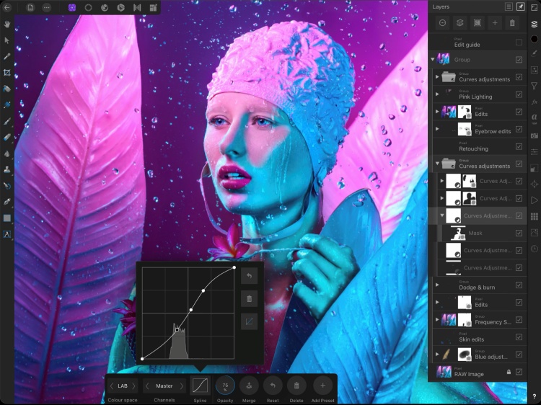Switch to previous channel before Master

(x=147, y=386)
